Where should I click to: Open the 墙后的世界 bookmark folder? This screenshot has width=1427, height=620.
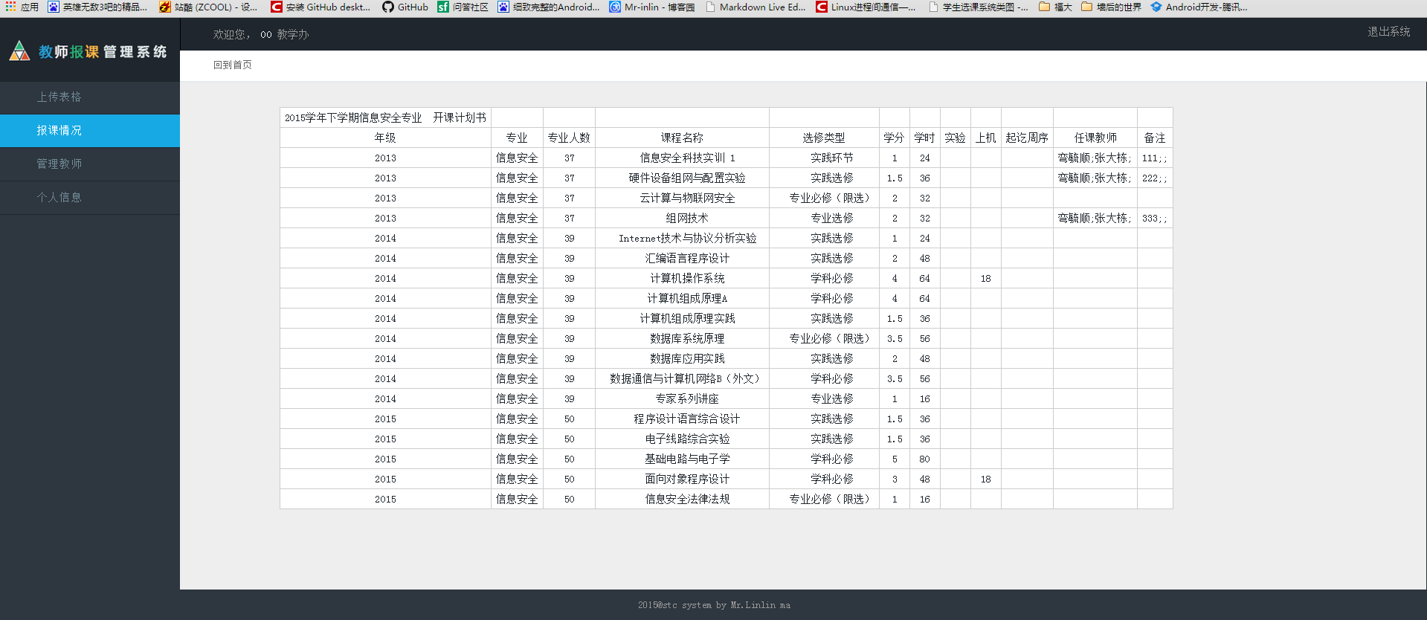[1112, 7]
